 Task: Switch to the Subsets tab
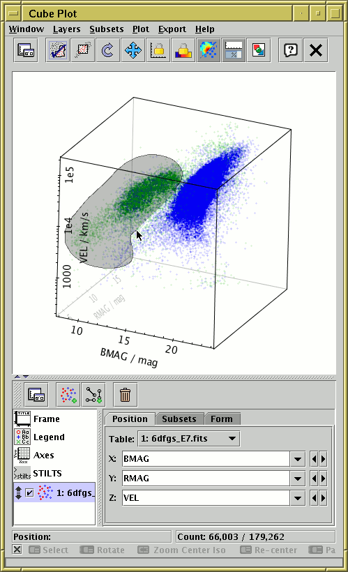[x=179, y=419]
